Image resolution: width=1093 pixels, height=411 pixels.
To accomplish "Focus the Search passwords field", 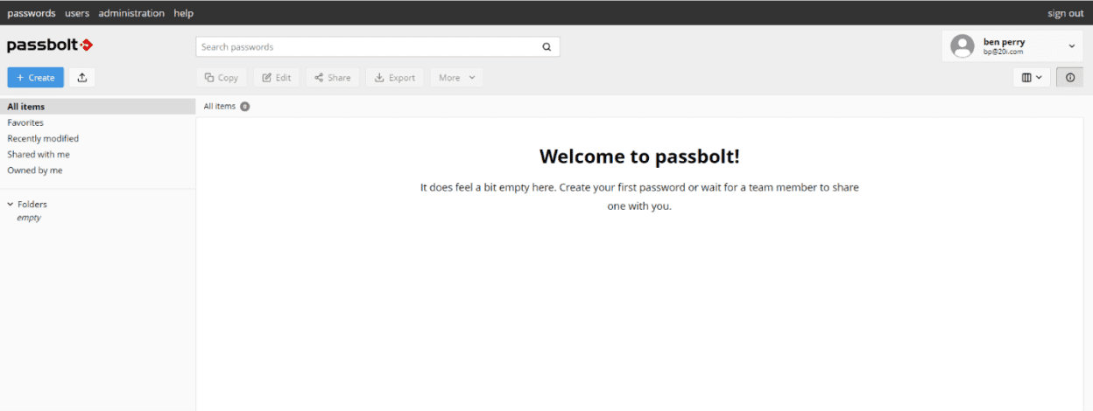I will coord(377,47).
